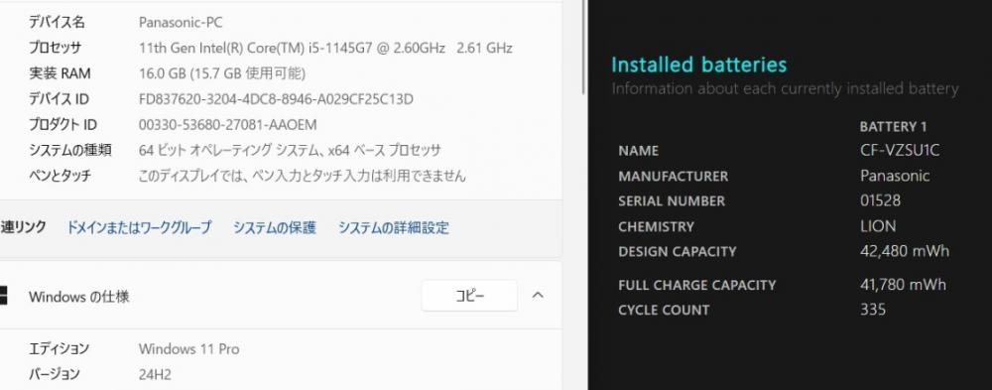Screen dimensions: 992x390
Task: Open システムの詳細設定 link
Action: click(394, 228)
